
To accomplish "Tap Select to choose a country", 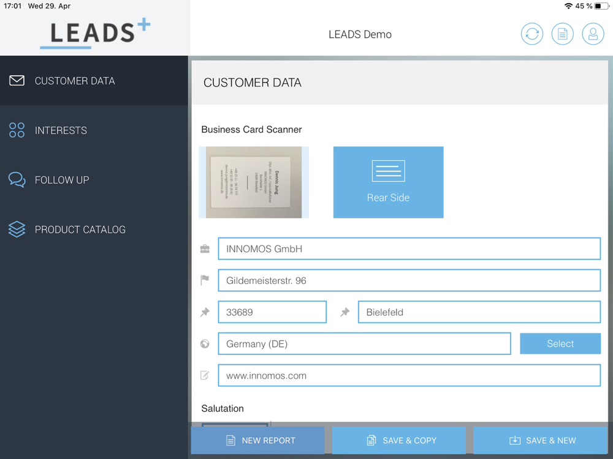I will coord(560,343).
